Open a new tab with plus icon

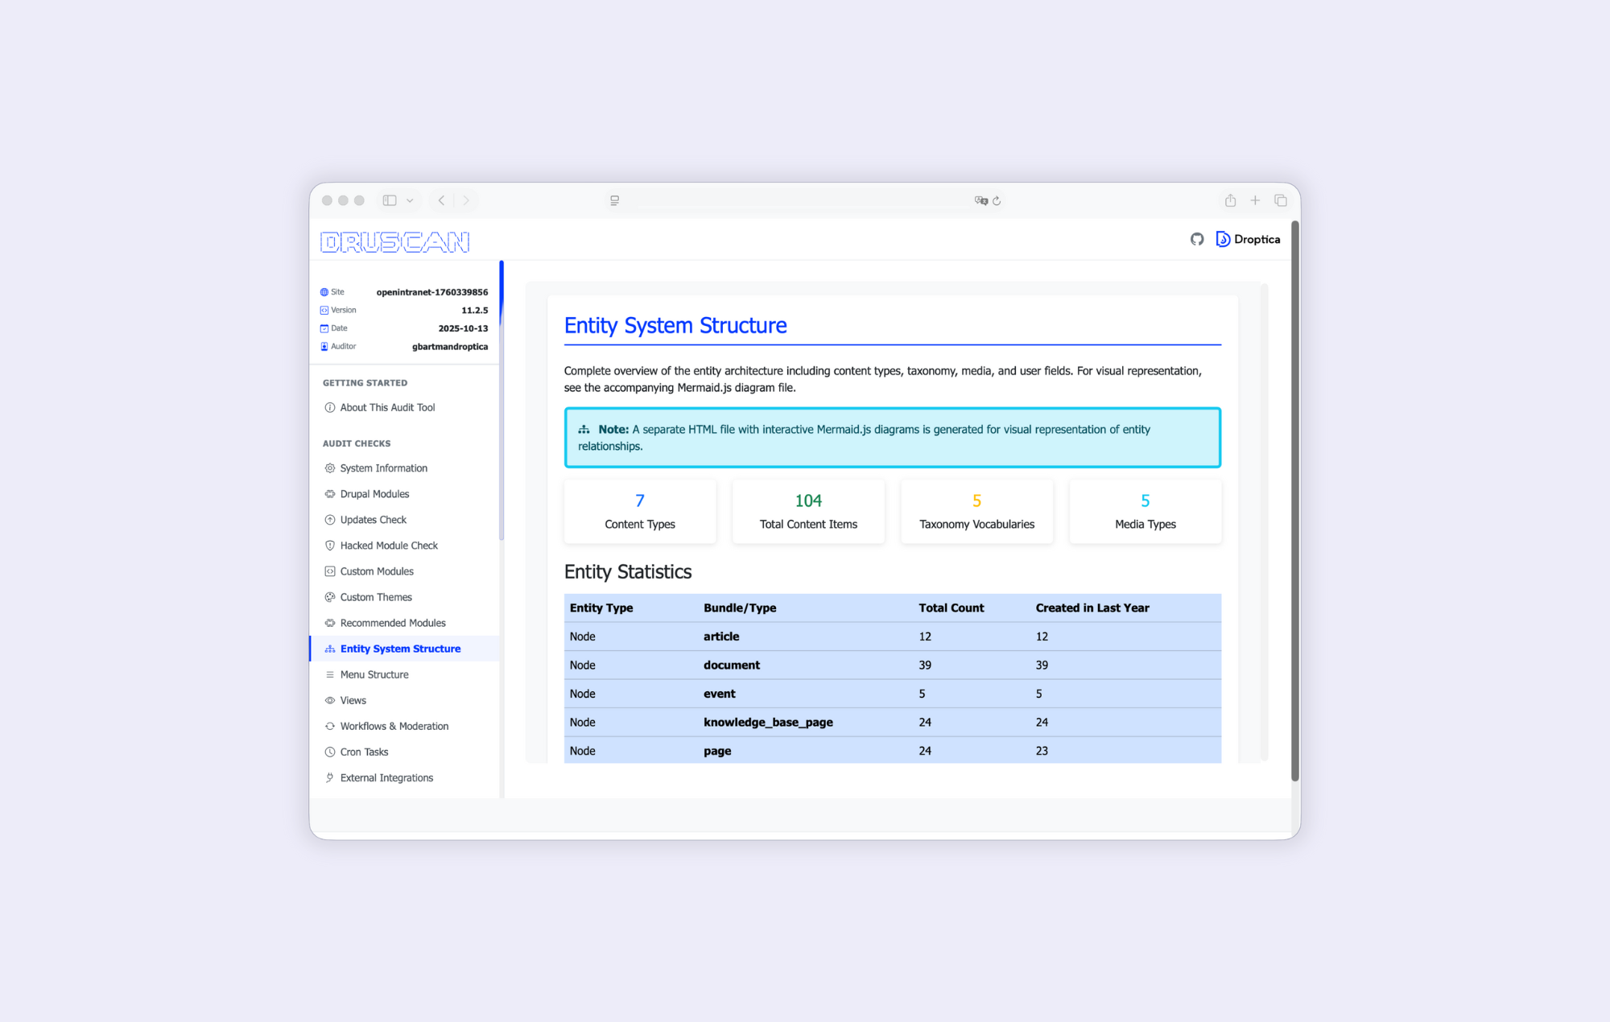(x=1255, y=200)
